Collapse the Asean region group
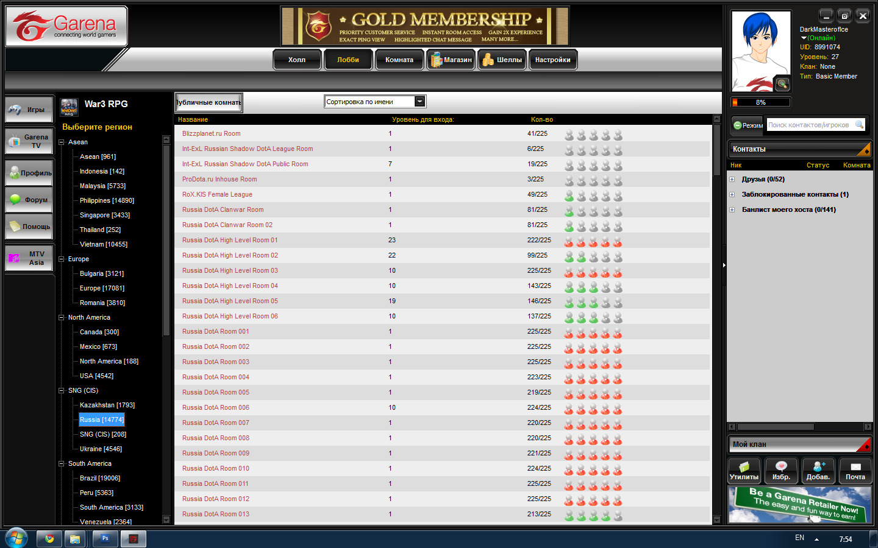This screenshot has height=548, width=878. click(62, 142)
